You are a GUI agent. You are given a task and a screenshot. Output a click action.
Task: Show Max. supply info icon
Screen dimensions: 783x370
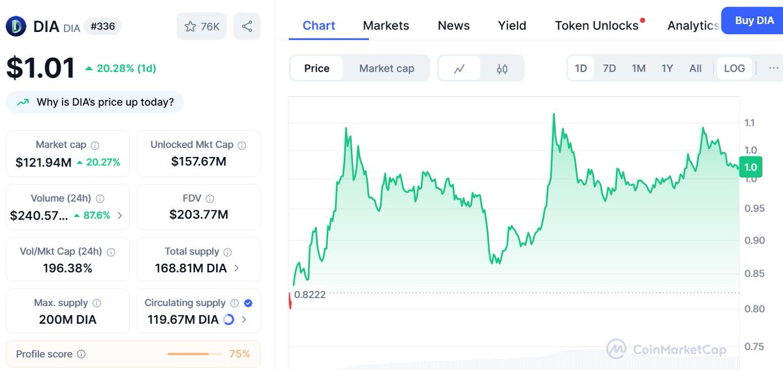97,304
